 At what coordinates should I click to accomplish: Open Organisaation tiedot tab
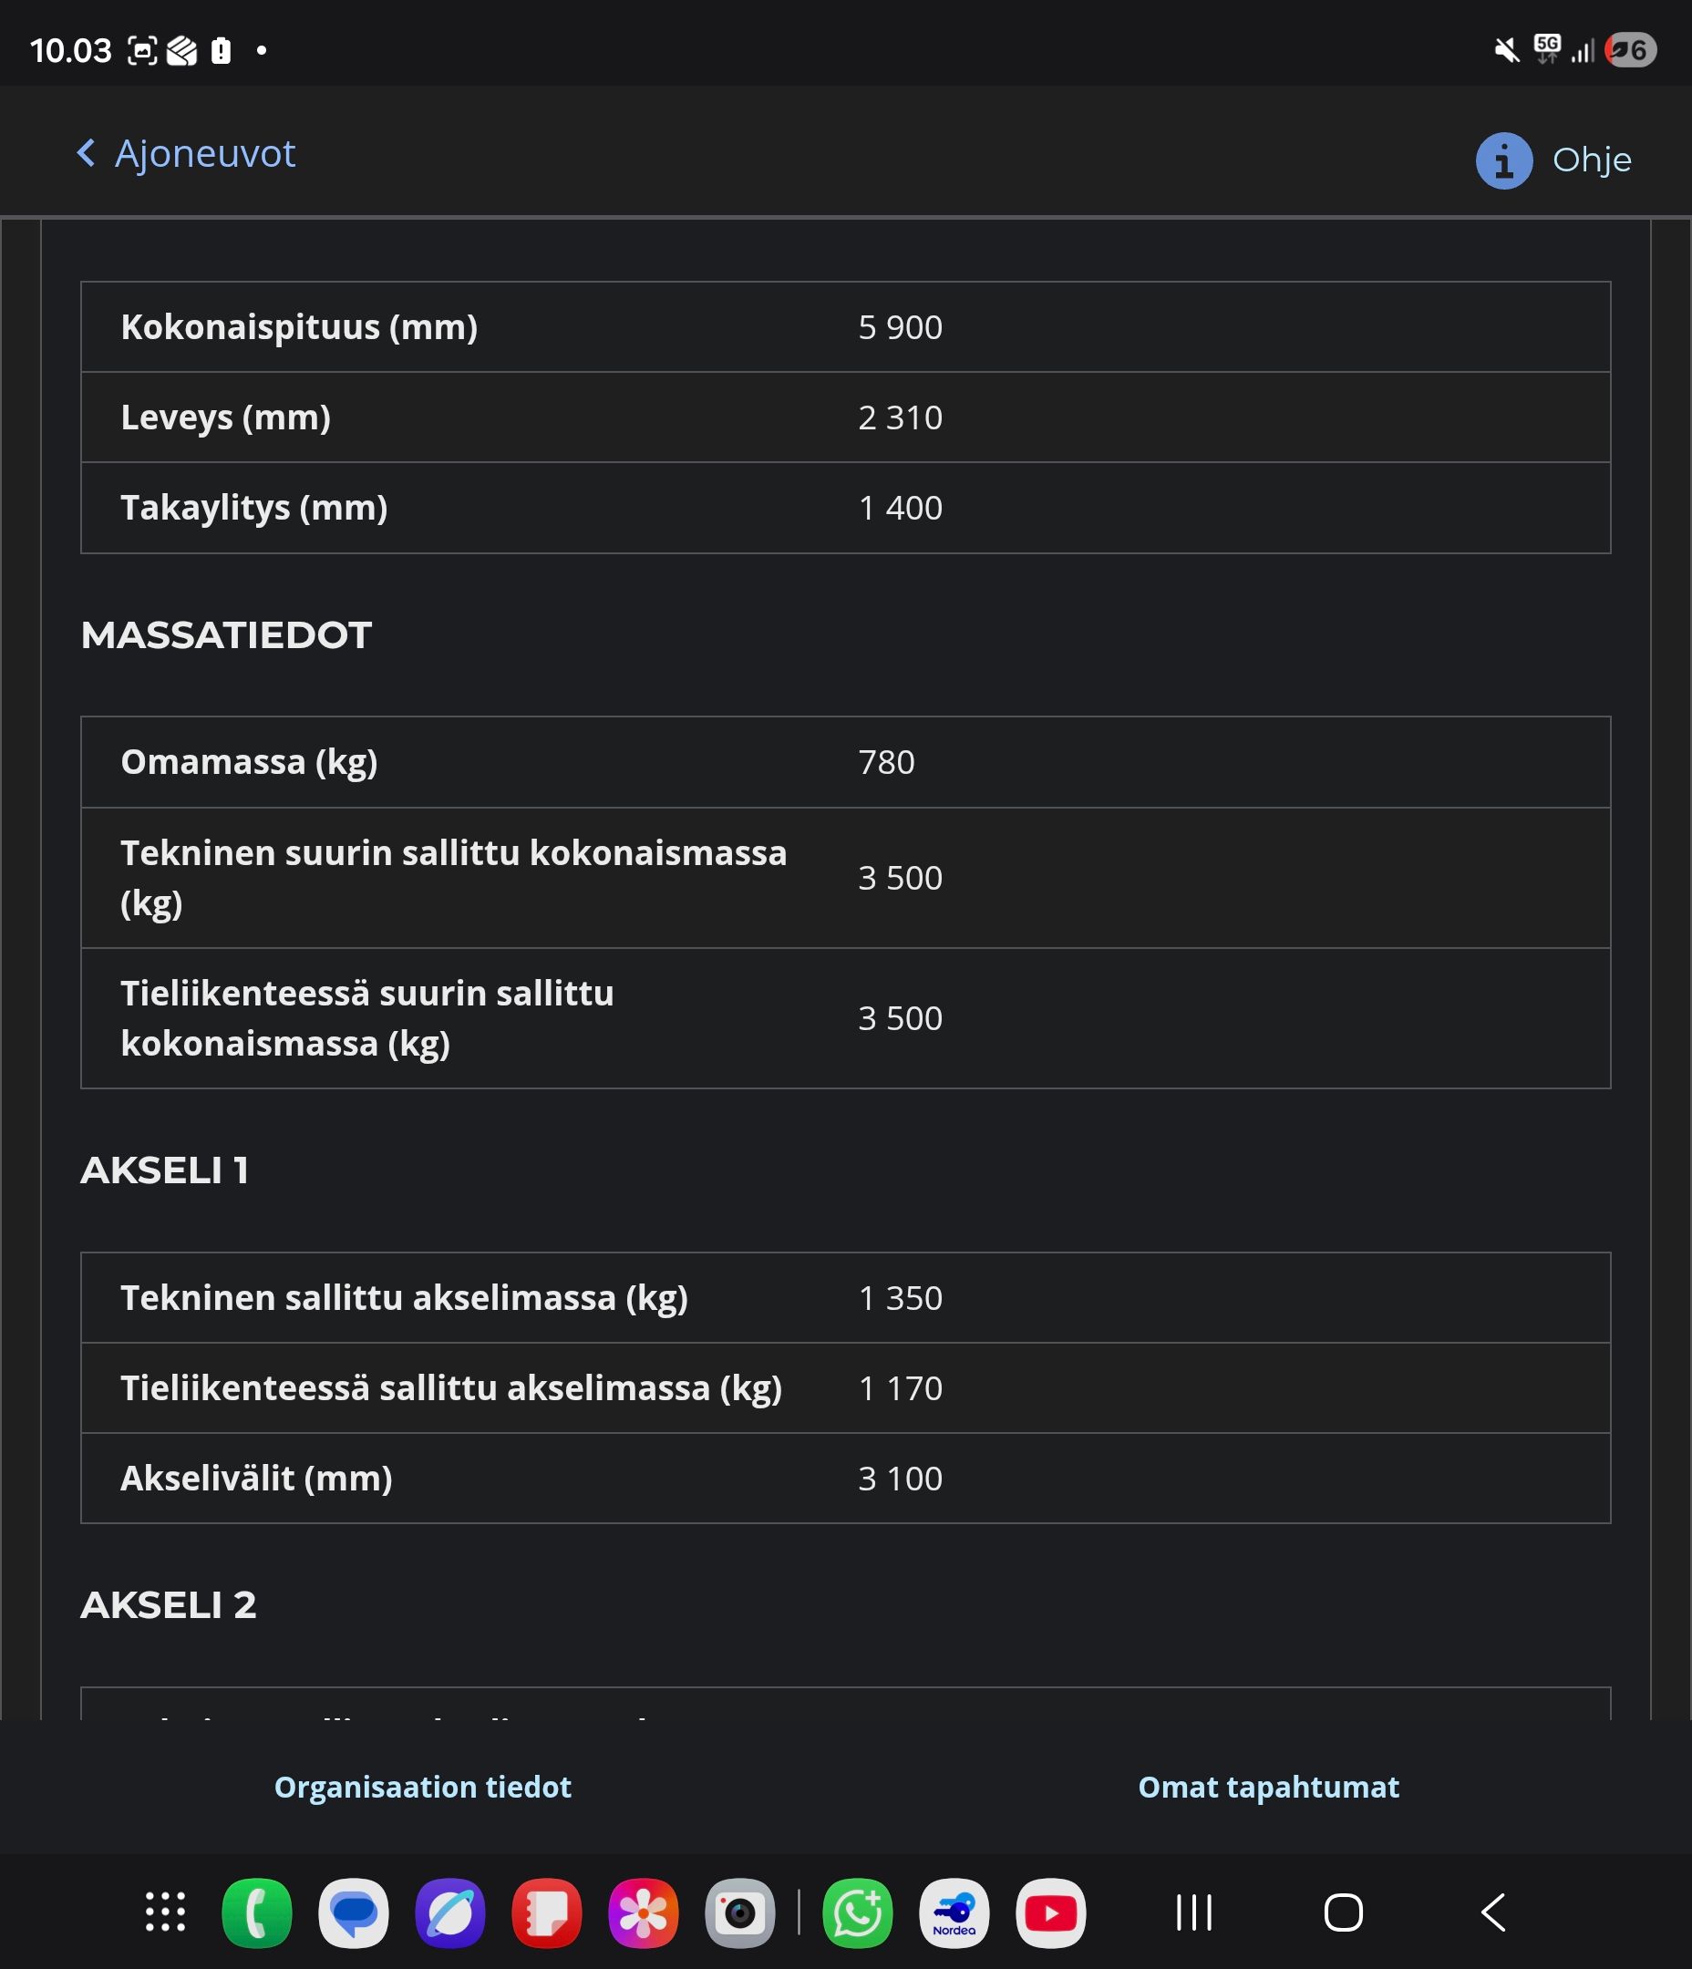[x=423, y=1787]
